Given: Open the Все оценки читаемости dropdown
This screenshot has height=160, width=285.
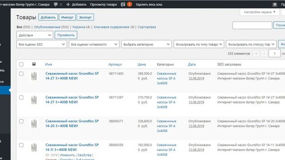Looking at the screenshot, I should point(94,44).
